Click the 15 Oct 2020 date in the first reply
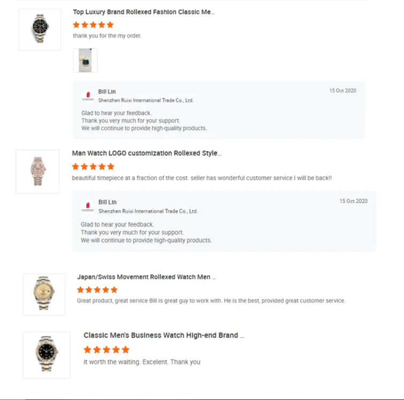 pos(342,91)
